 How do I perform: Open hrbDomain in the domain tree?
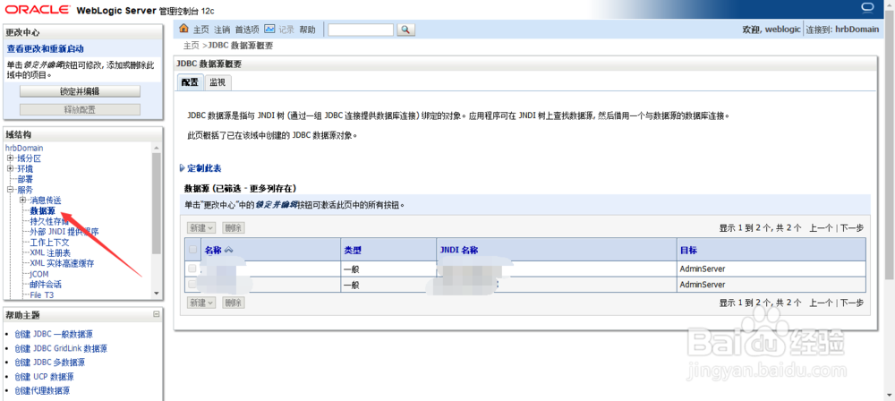[24, 148]
